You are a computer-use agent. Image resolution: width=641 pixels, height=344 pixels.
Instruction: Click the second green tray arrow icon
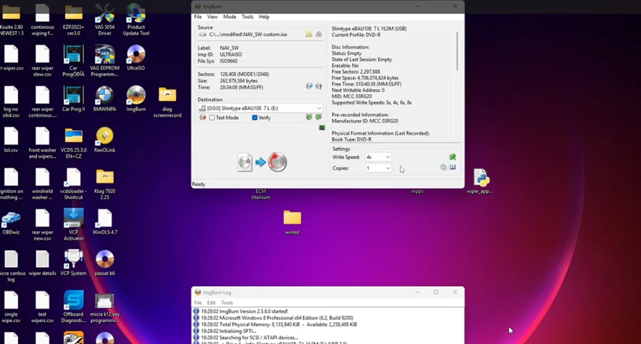tap(319, 117)
